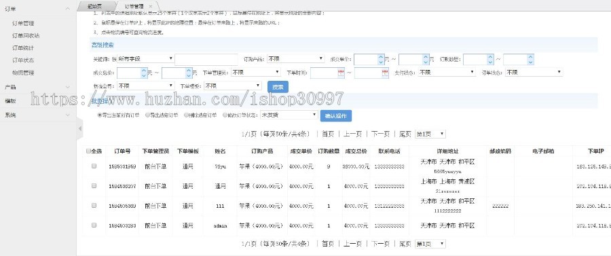Check the row for customer 111
The image size is (611, 256).
point(94,205)
